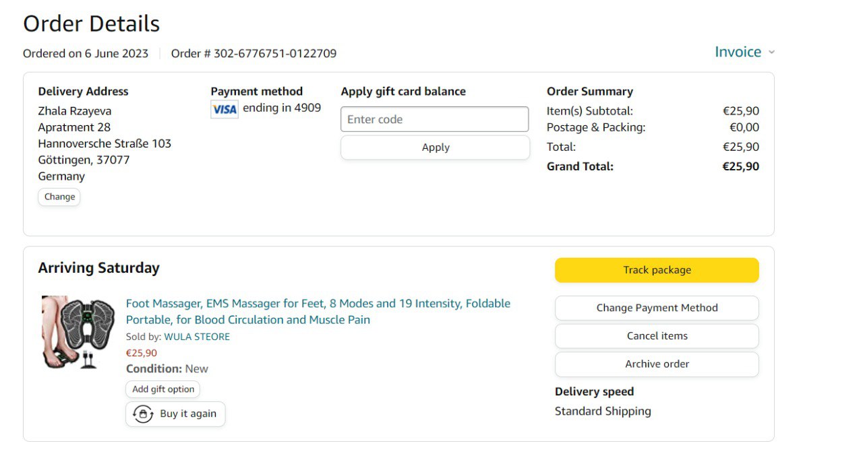Screen dimensions: 863x464
Task: Click the Buy it again button label
Action: pyautogui.click(x=188, y=414)
